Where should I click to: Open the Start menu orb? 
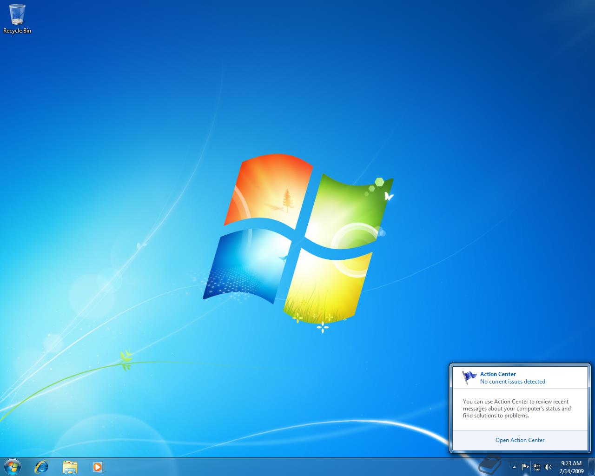coord(13,466)
